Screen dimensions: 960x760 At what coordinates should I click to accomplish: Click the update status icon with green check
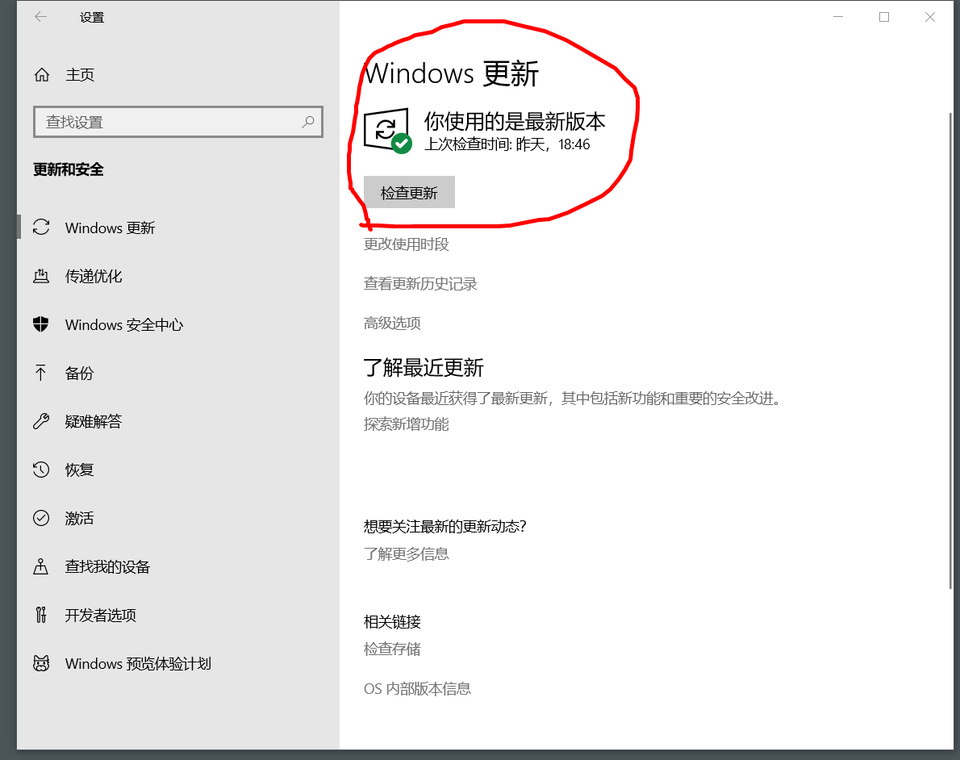coord(387,131)
